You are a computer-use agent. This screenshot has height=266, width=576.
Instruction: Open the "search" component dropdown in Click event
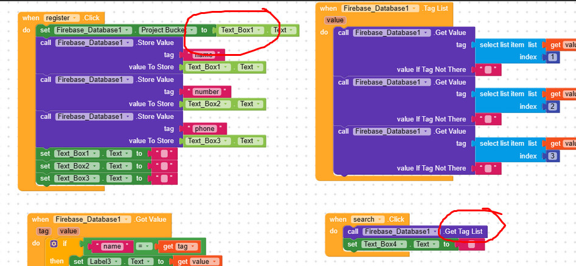pyautogui.click(x=367, y=219)
